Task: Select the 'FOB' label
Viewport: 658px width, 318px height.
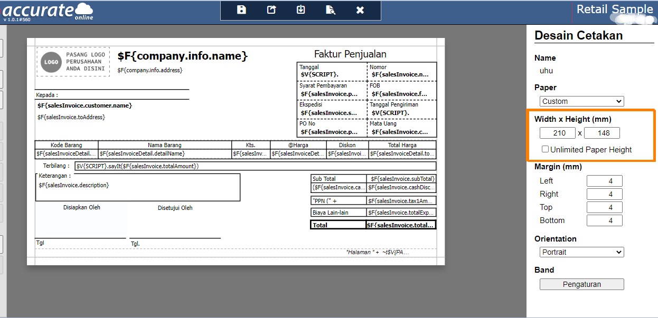Action: pos(375,85)
